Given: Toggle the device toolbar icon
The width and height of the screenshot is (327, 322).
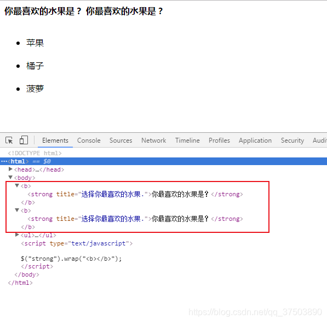Looking at the screenshot, I should coord(24,140).
